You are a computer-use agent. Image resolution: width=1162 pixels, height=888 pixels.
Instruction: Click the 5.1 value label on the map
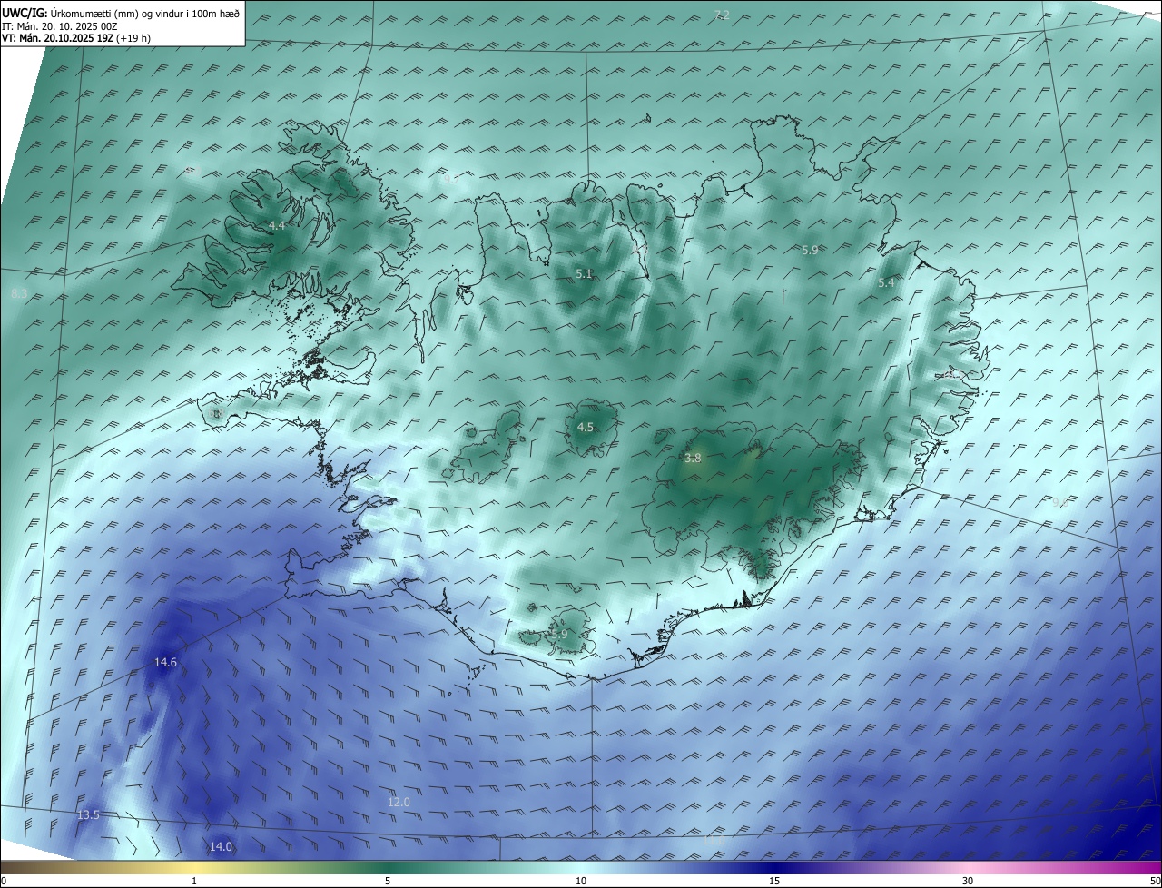[x=584, y=273]
